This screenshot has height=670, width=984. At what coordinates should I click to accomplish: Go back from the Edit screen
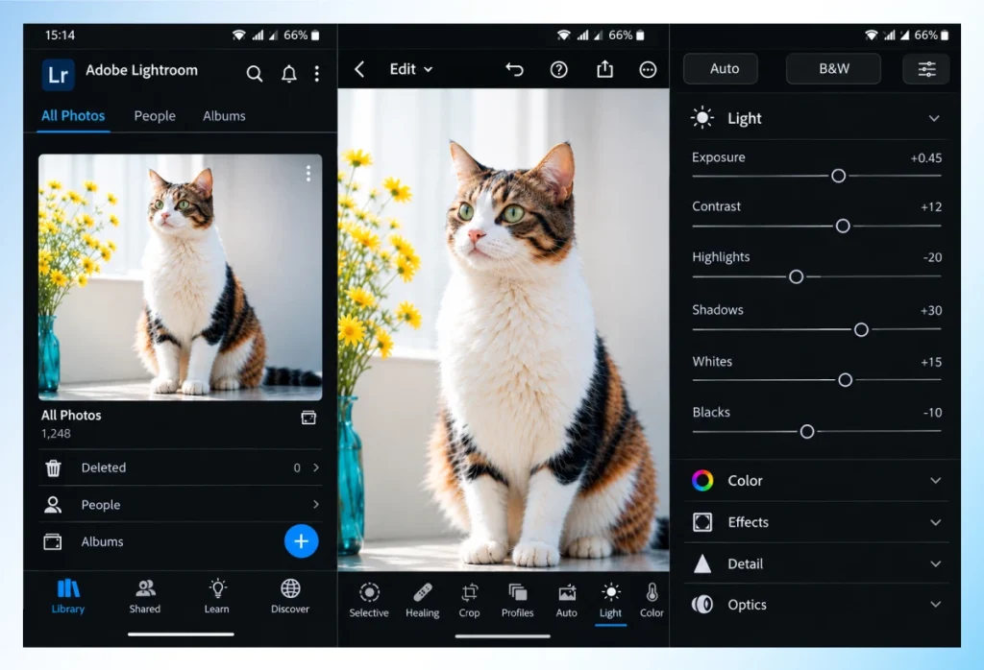pyautogui.click(x=359, y=69)
